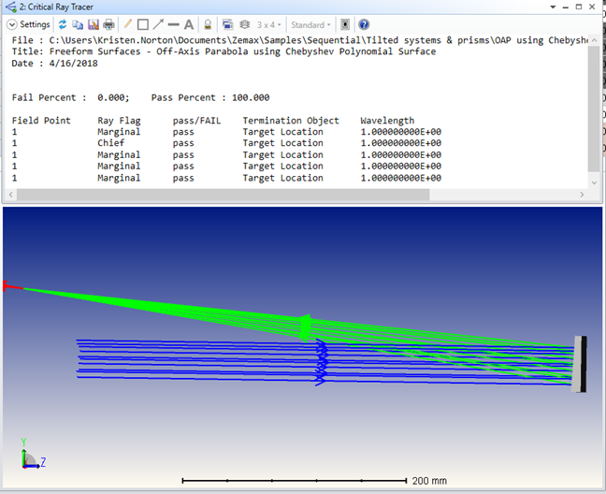Click the 'Date : 4/16/2018' line
The image size is (606, 494).
point(54,64)
